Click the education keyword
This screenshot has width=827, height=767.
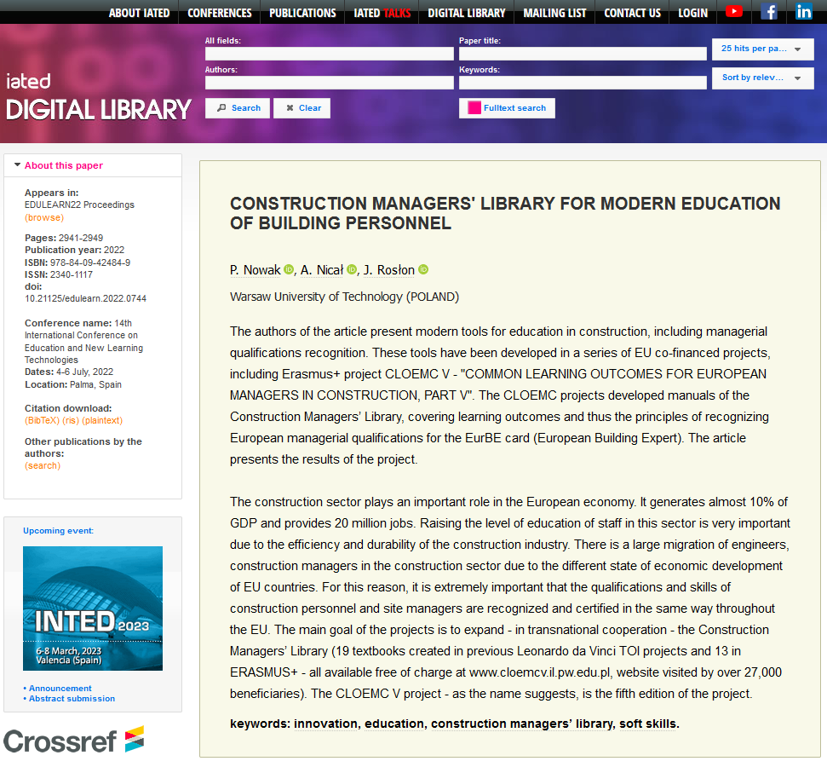click(x=394, y=724)
